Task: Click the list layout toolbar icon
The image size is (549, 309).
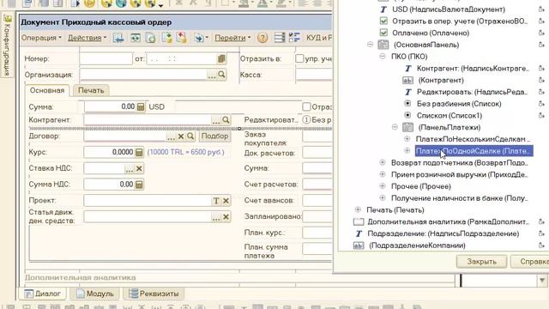Action: click(280, 38)
